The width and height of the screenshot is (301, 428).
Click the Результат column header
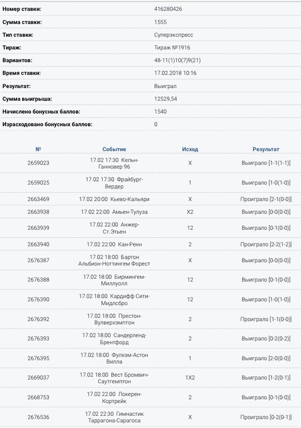[266, 149]
